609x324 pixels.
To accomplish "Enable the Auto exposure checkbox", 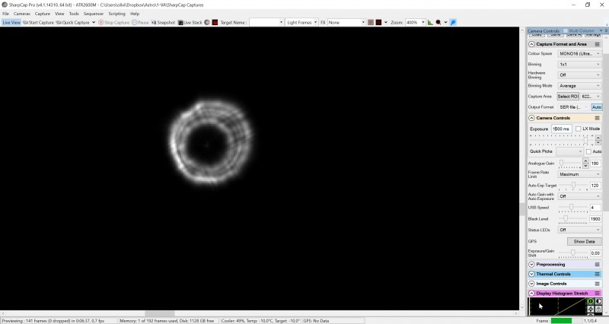I will pos(588,151).
